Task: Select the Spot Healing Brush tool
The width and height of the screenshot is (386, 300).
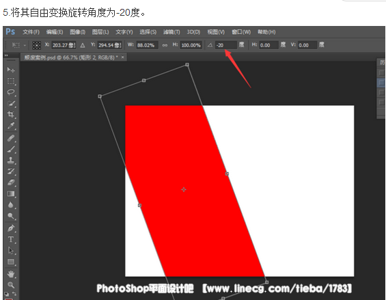Action: (x=11, y=138)
